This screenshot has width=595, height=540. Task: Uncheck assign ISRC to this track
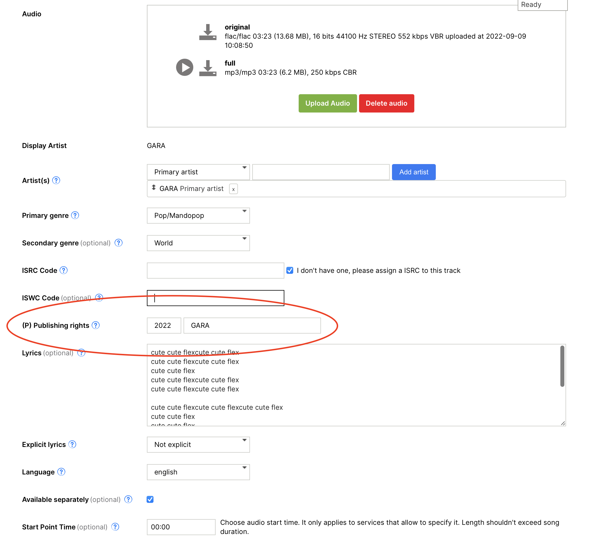[x=290, y=270]
